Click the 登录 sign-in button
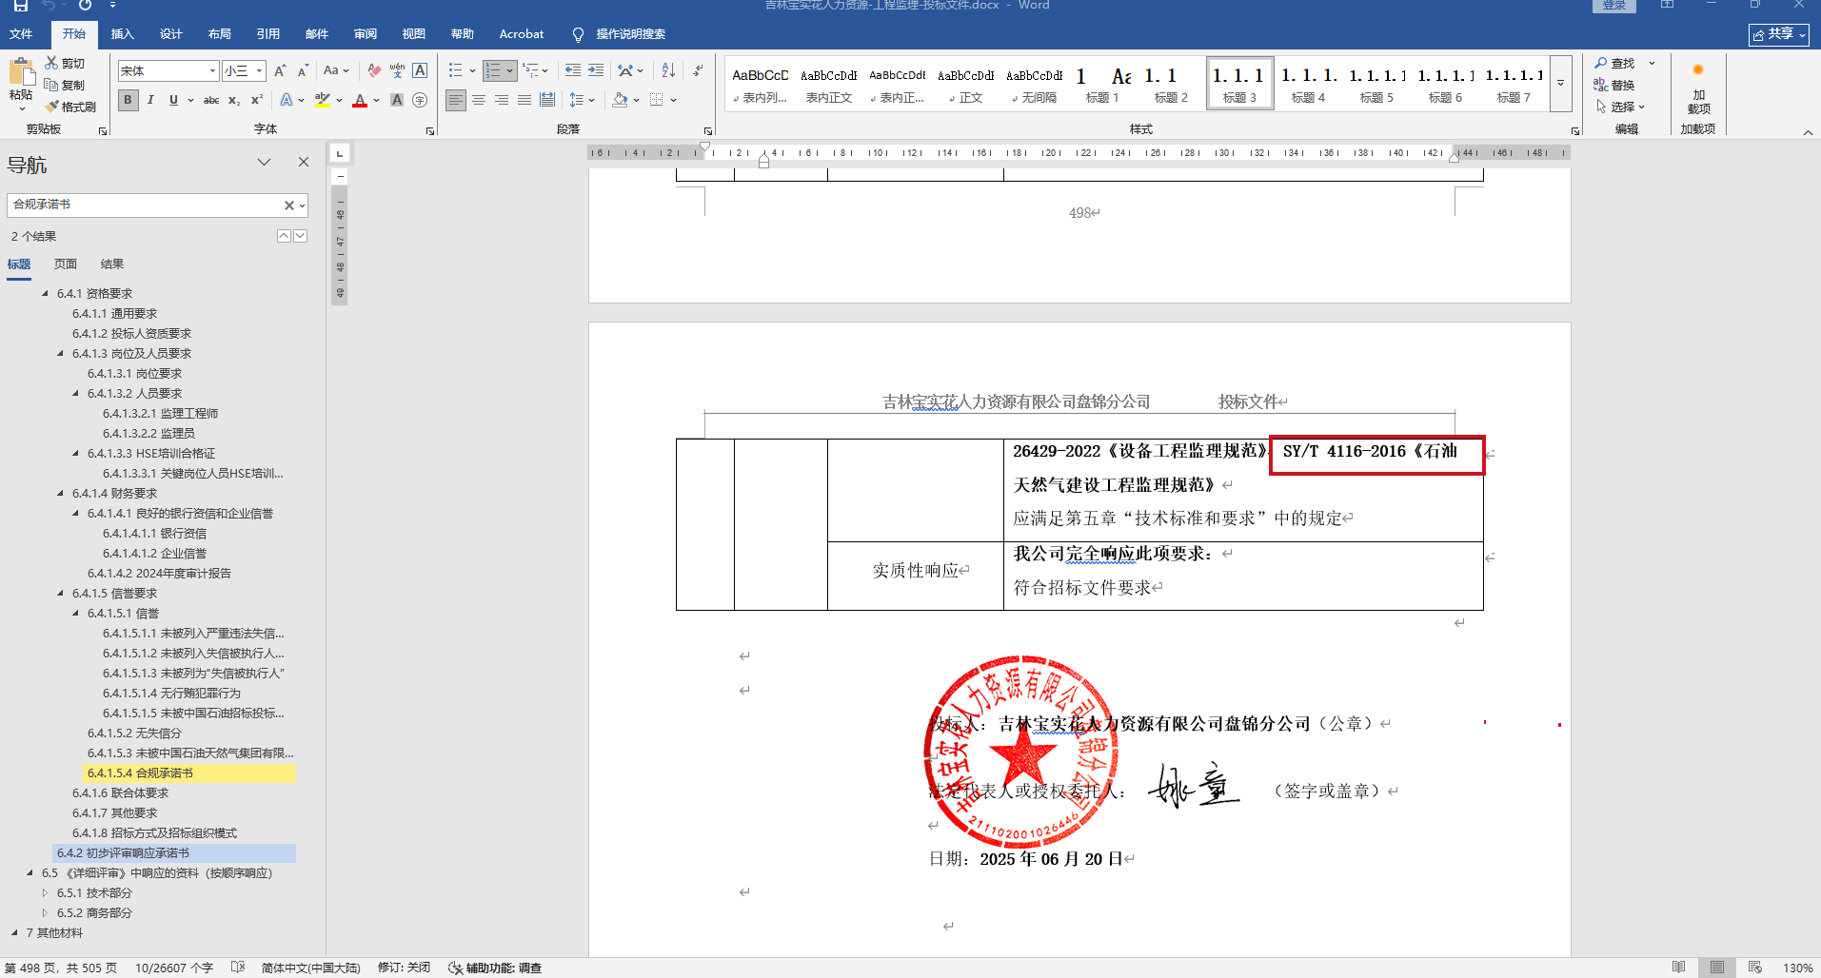1821x978 pixels. [1614, 6]
